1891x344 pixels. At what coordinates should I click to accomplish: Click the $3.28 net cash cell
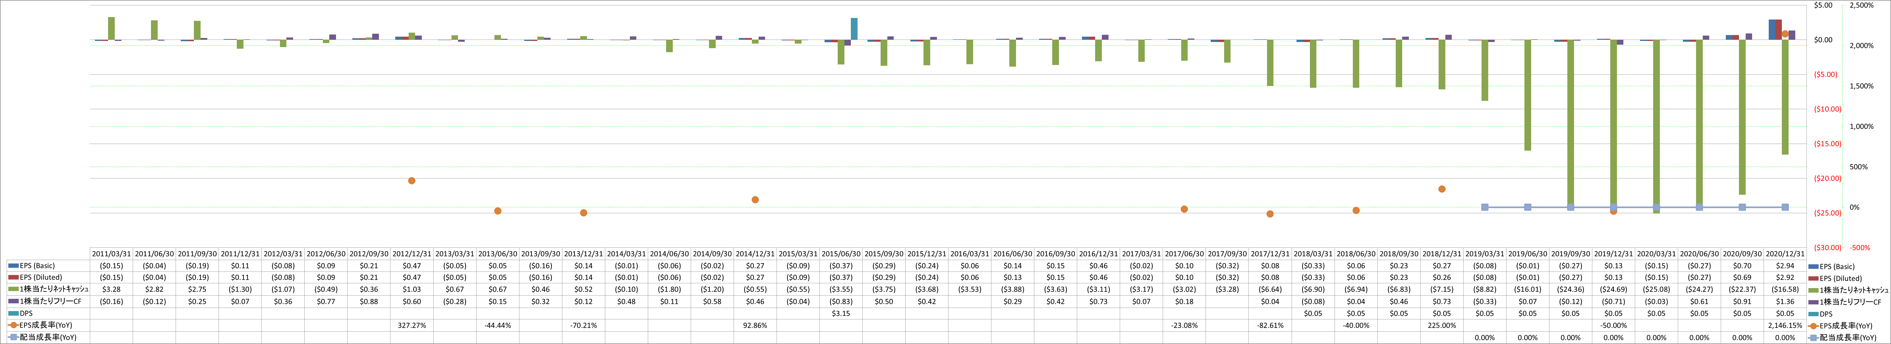coord(112,290)
